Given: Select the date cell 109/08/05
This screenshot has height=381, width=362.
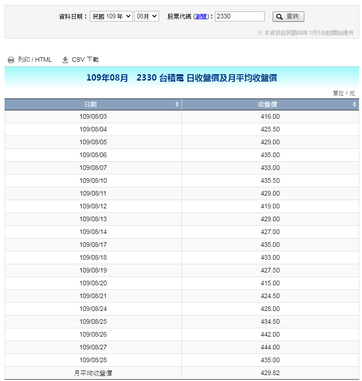Looking at the screenshot, I should 93,142.
